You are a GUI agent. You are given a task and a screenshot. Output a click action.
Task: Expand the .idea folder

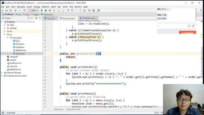click(x=4, y=25)
